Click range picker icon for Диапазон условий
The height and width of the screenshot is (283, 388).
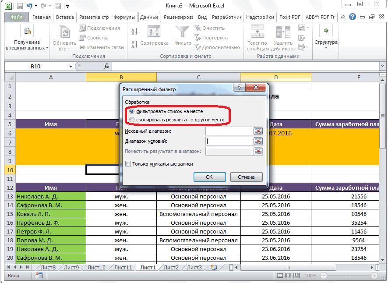[258, 141]
